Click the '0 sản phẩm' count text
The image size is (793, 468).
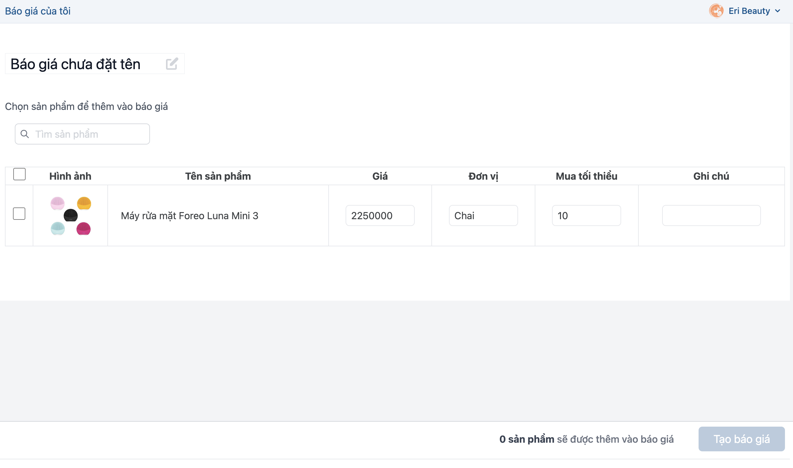527,439
